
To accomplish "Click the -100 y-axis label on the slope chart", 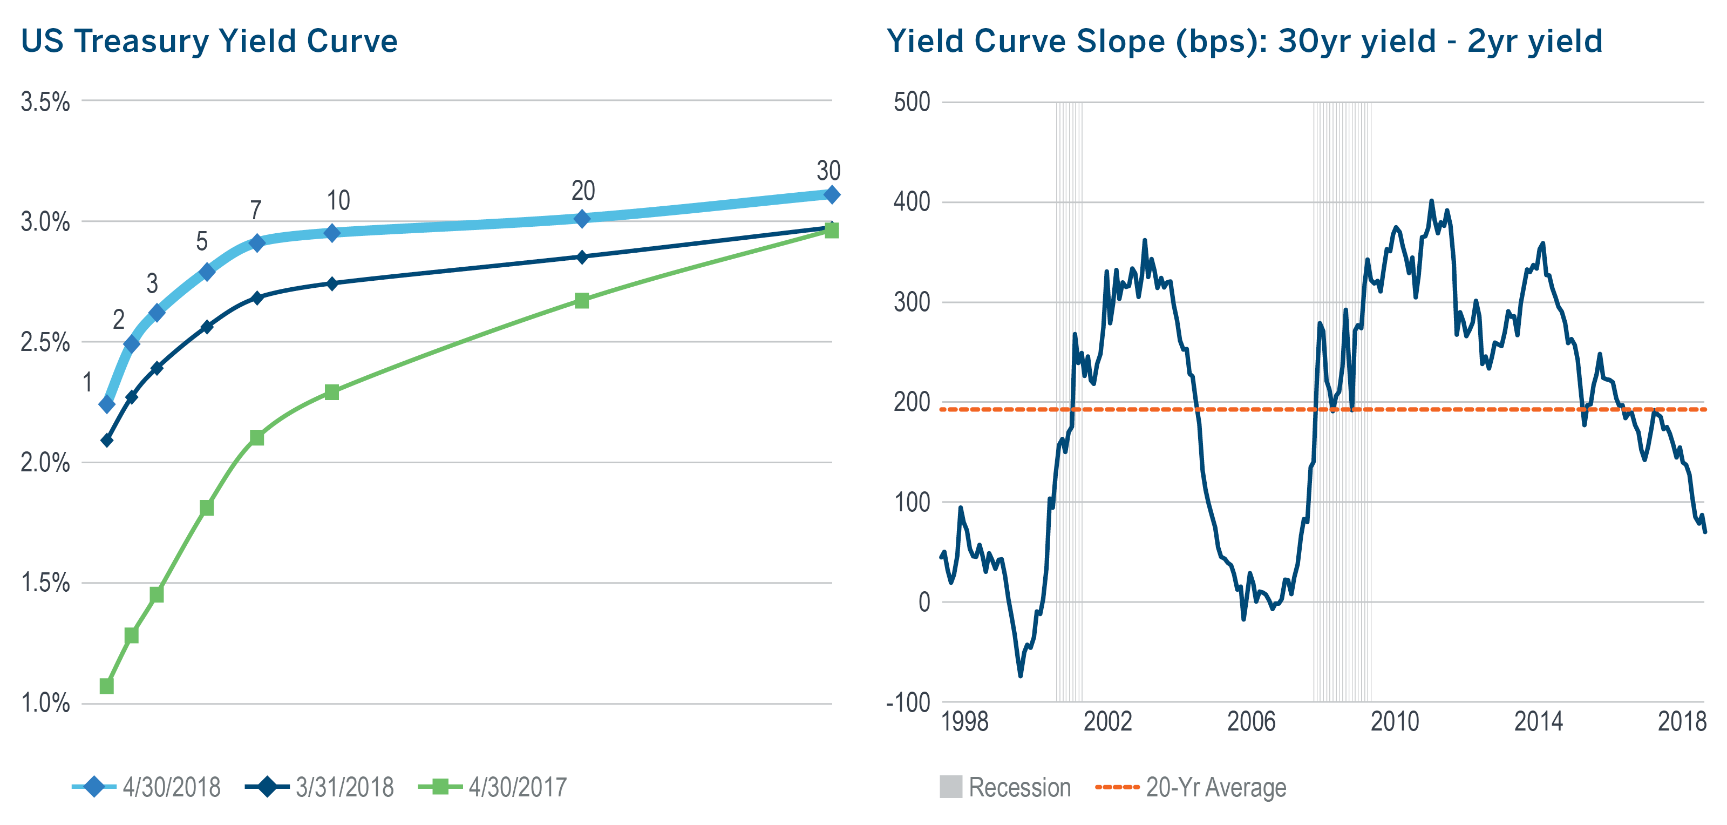I will pyautogui.click(x=908, y=703).
